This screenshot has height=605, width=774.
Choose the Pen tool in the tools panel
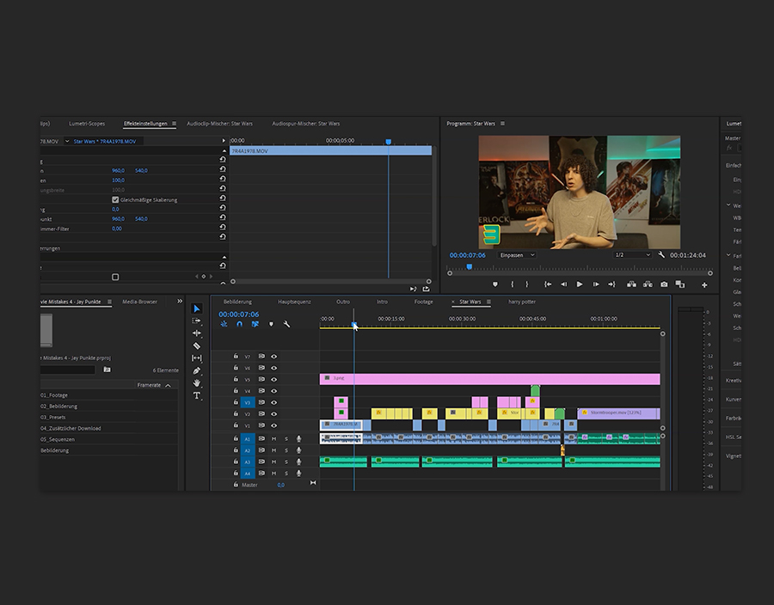coord(197,370)
